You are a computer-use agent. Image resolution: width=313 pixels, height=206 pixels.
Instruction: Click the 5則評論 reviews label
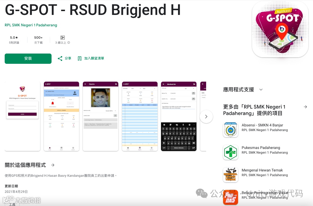14,43
